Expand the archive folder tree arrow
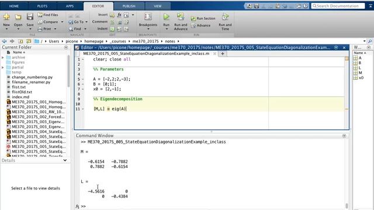The height and width of the screenshot is (210, 374). [x=3, y=57]
